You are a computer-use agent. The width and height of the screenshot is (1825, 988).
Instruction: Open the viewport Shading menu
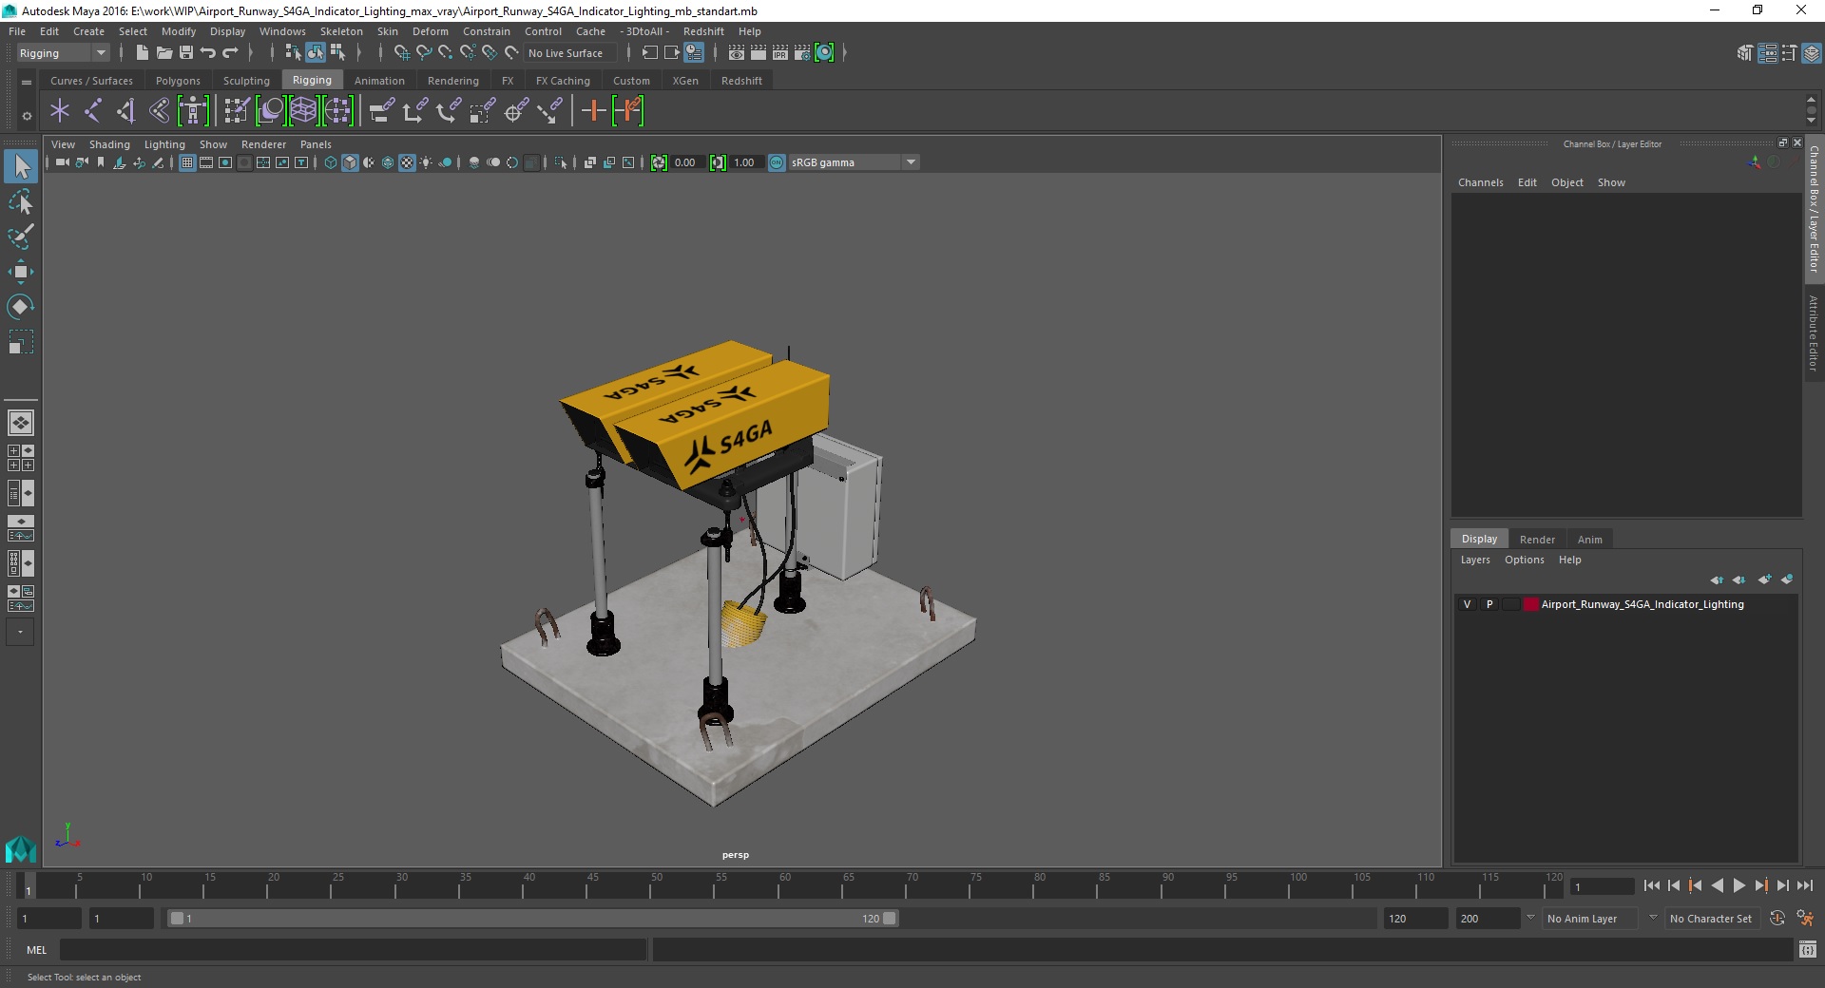pyautogui.click(x=109, y=144)
